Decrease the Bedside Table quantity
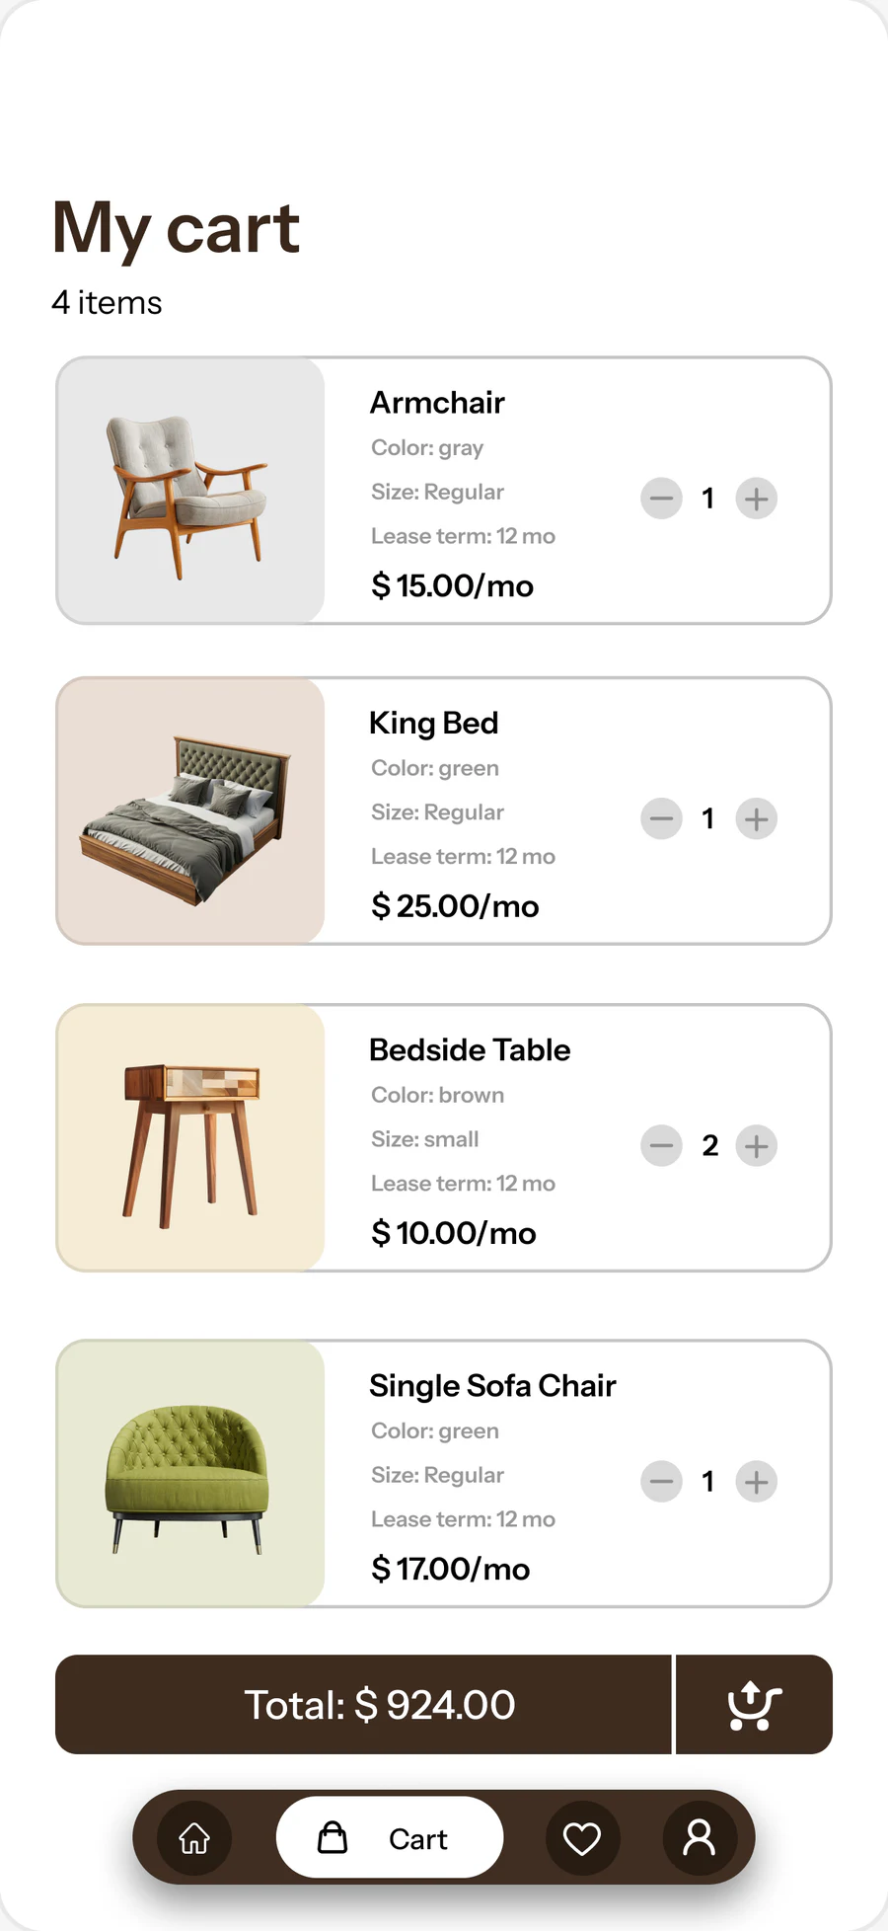The height and width of the screenshot is (1931, 888). (x=661, y=1145)
